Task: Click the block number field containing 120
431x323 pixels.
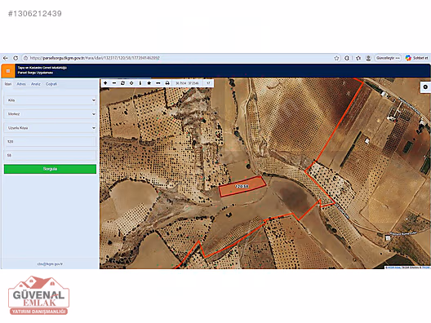Action: tap(50, 142)
